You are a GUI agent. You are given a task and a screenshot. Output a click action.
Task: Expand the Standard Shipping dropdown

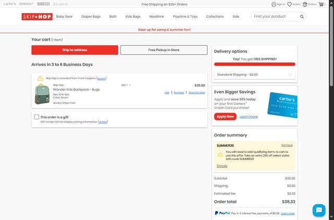[255, 75]
